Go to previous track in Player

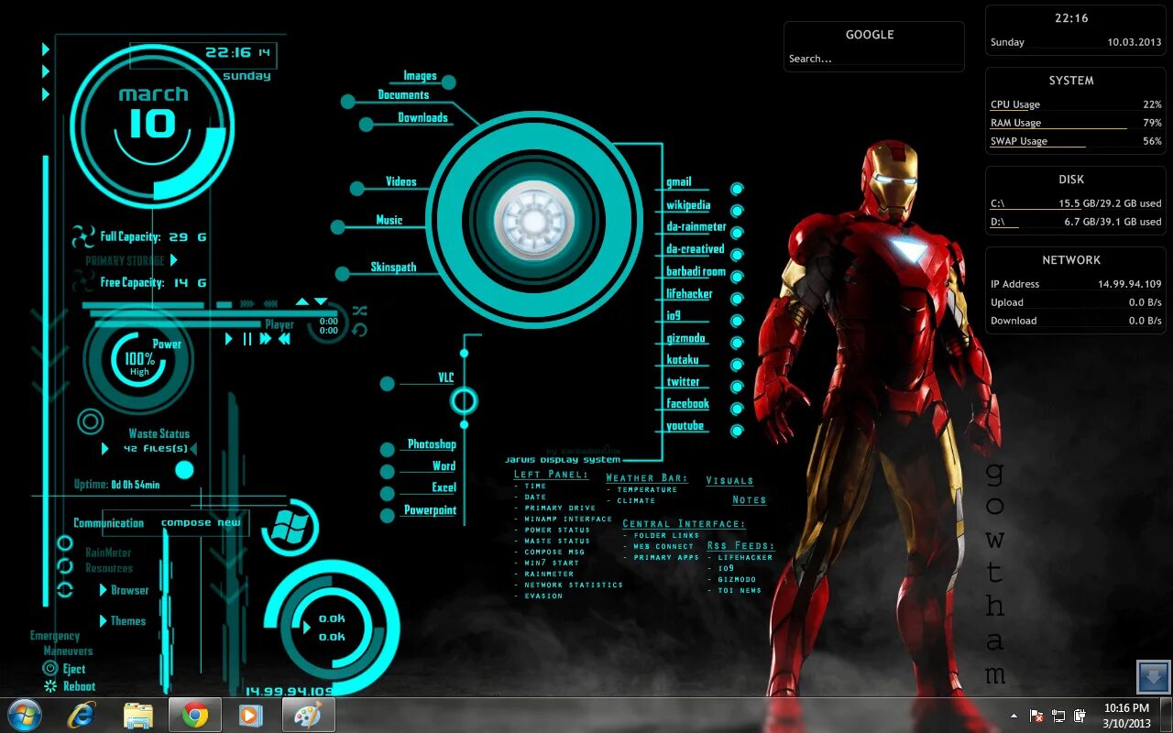pos(284,339)
